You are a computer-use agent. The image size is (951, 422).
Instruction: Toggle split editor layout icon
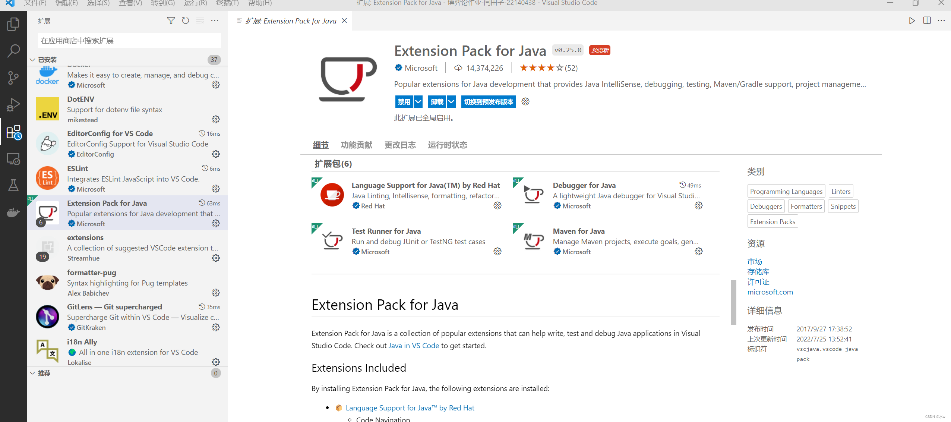(x=927, y=21)
